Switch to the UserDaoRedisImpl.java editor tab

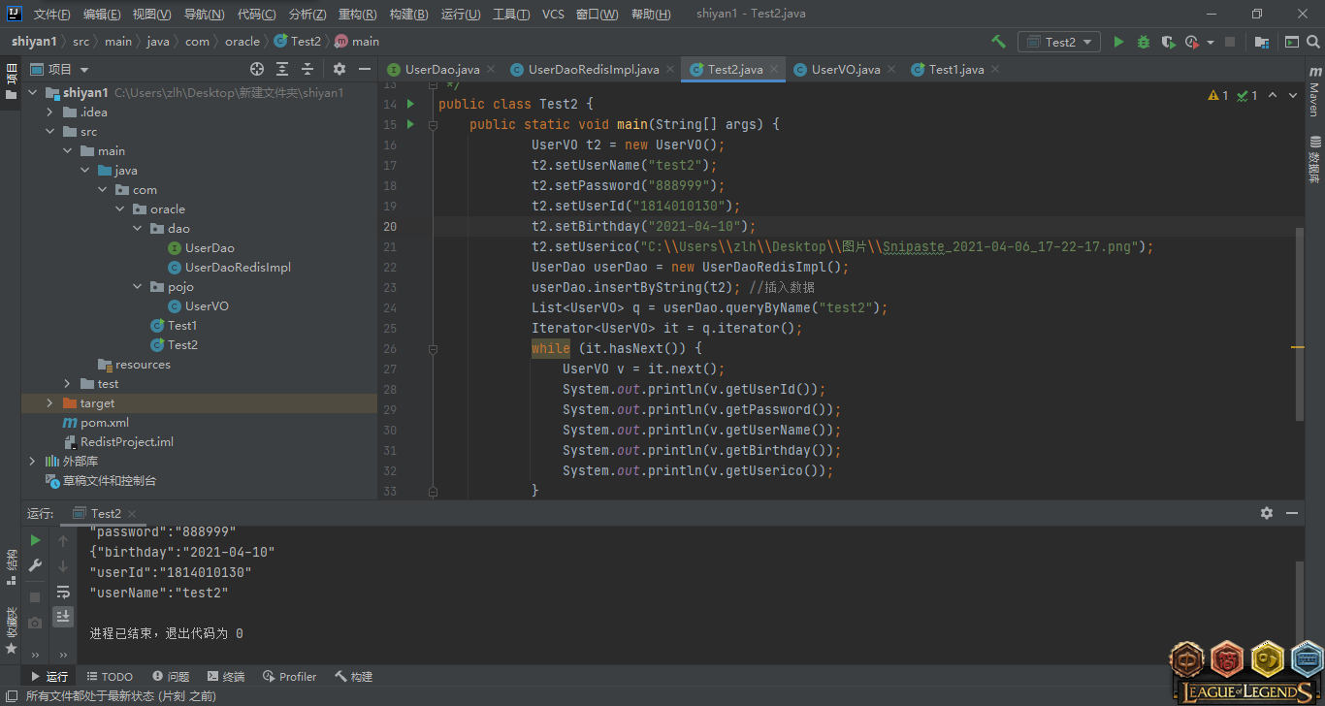[x=593, y=70]
